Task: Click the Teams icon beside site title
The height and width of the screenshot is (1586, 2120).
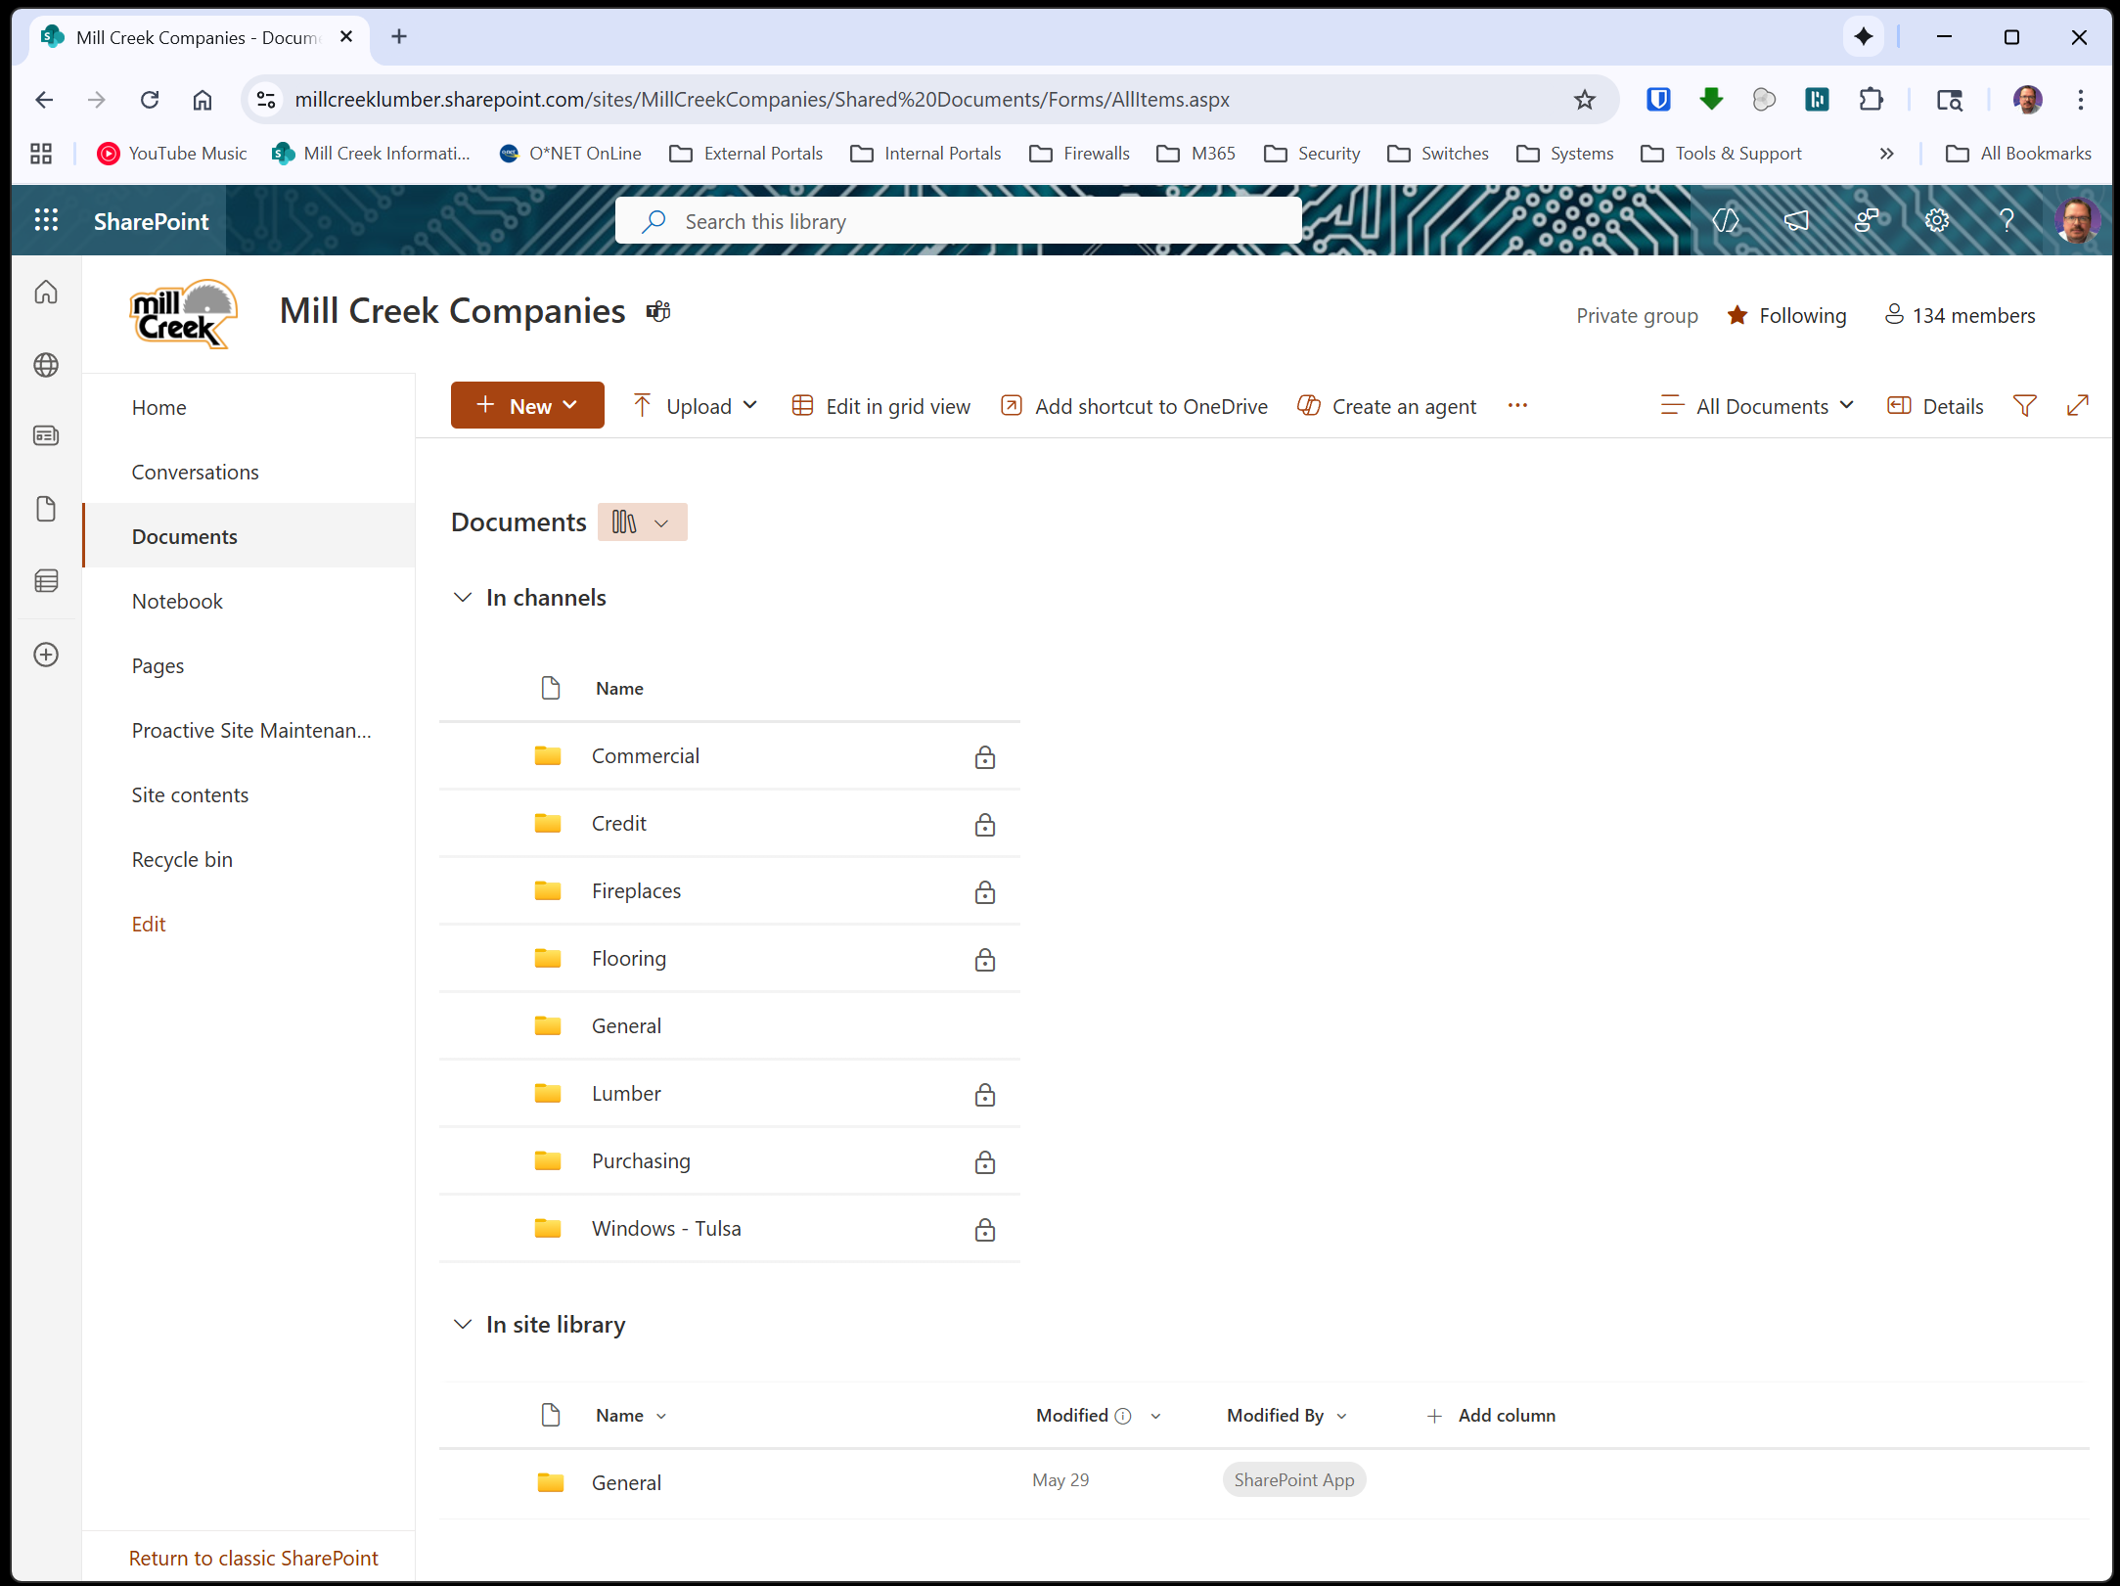Action: (658, 311)
